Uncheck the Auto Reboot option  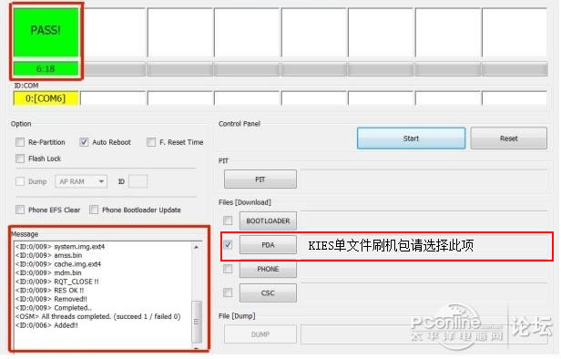pyautogui.click(x=84, y=142)
